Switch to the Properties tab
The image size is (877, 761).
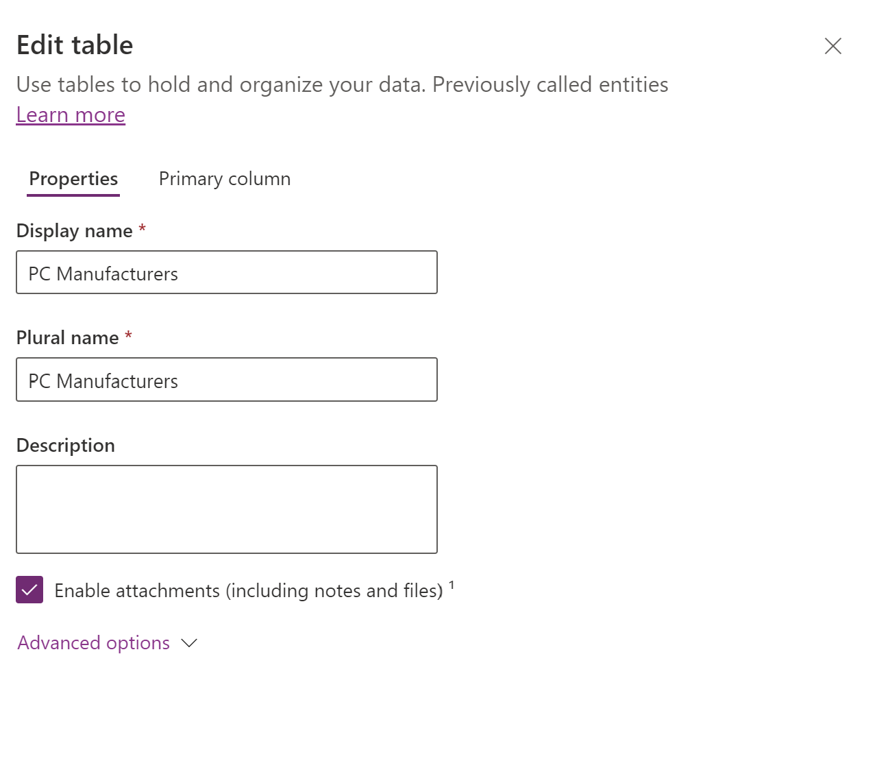(x=73, y=179)
